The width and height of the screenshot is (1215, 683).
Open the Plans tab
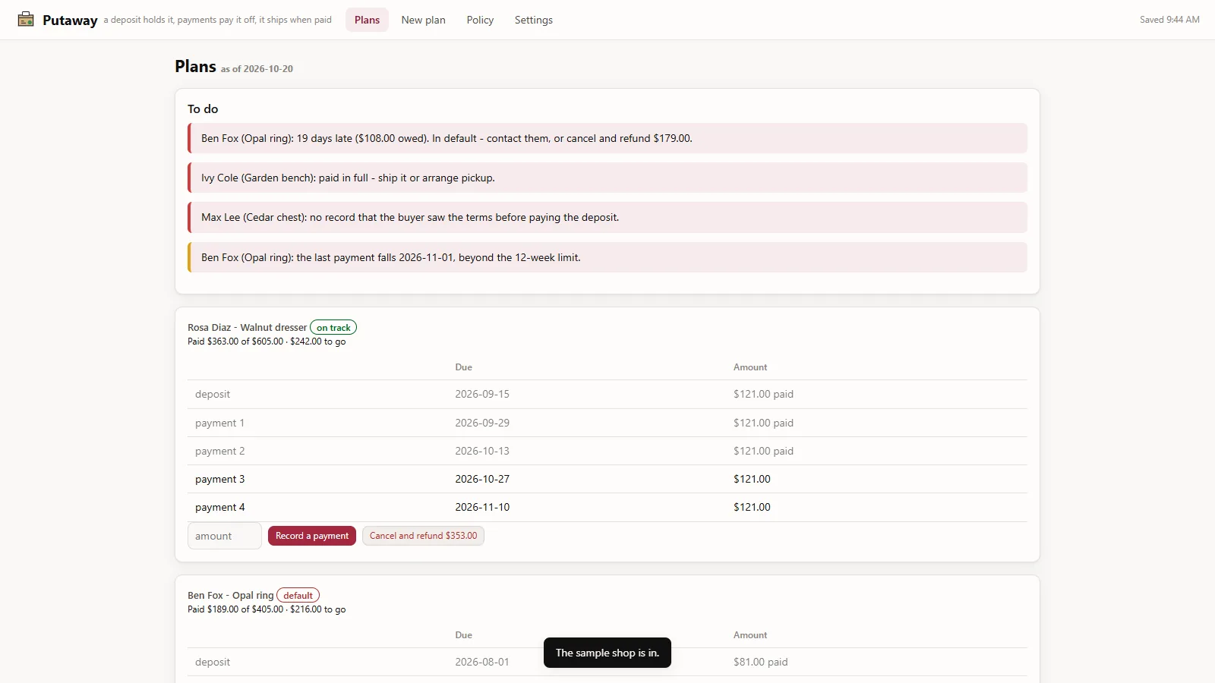(x=367, y=20)
